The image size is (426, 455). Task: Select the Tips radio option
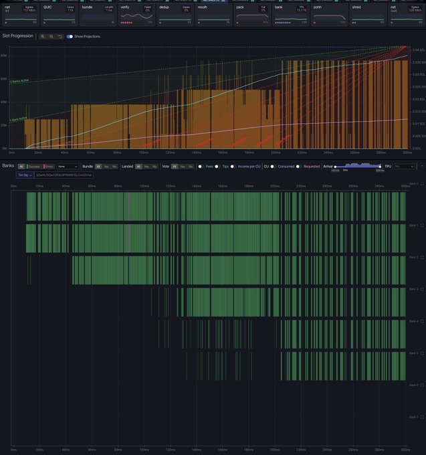217,167
